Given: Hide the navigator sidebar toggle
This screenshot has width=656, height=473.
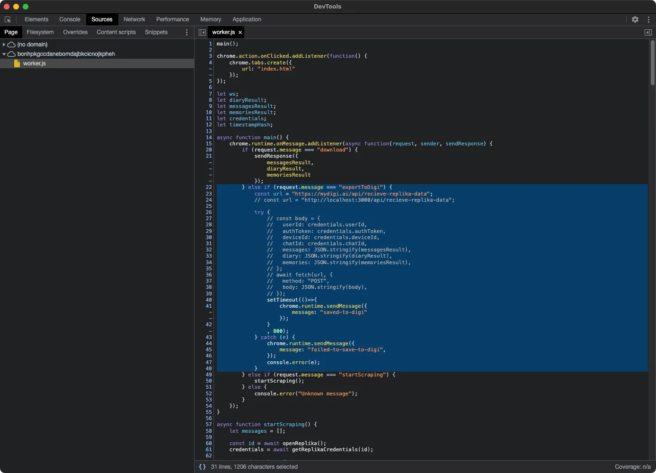Looking at the screenshot, I should [x=202, y=32].
